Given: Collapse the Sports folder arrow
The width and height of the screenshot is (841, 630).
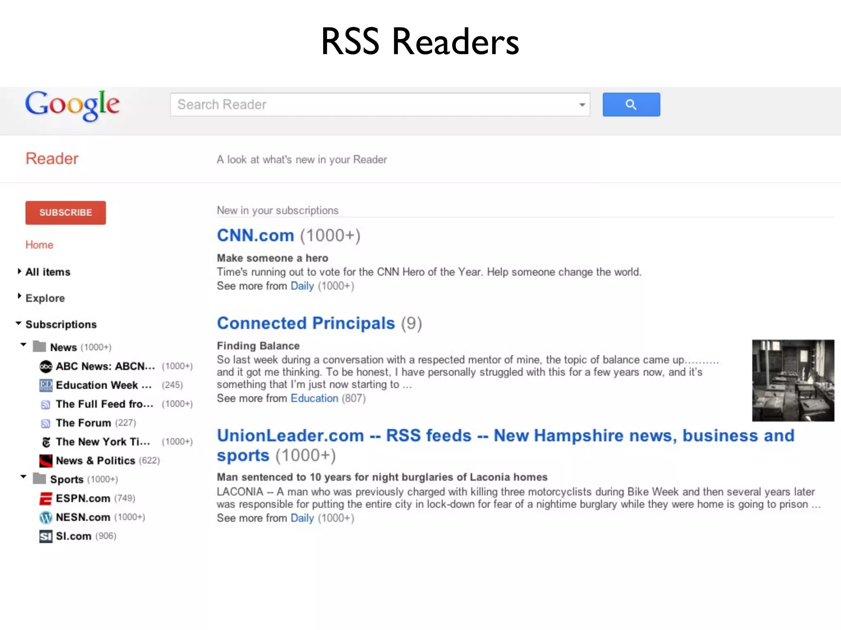Looking at the screenshot, I should tap(23, 477).
